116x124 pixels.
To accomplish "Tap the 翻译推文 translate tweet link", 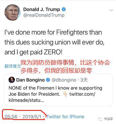I will (13, 66).
